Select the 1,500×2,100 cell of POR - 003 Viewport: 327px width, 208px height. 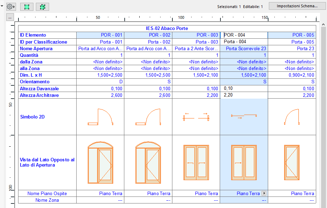[x=196, y=75]
